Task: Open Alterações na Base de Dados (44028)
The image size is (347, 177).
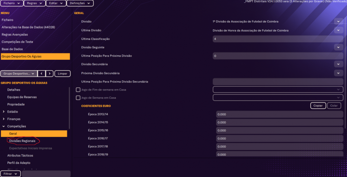Action: click(28, 27)
